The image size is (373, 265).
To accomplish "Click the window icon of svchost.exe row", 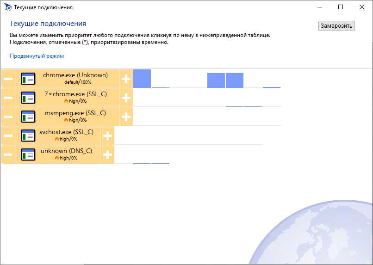I will click(28, 136).
